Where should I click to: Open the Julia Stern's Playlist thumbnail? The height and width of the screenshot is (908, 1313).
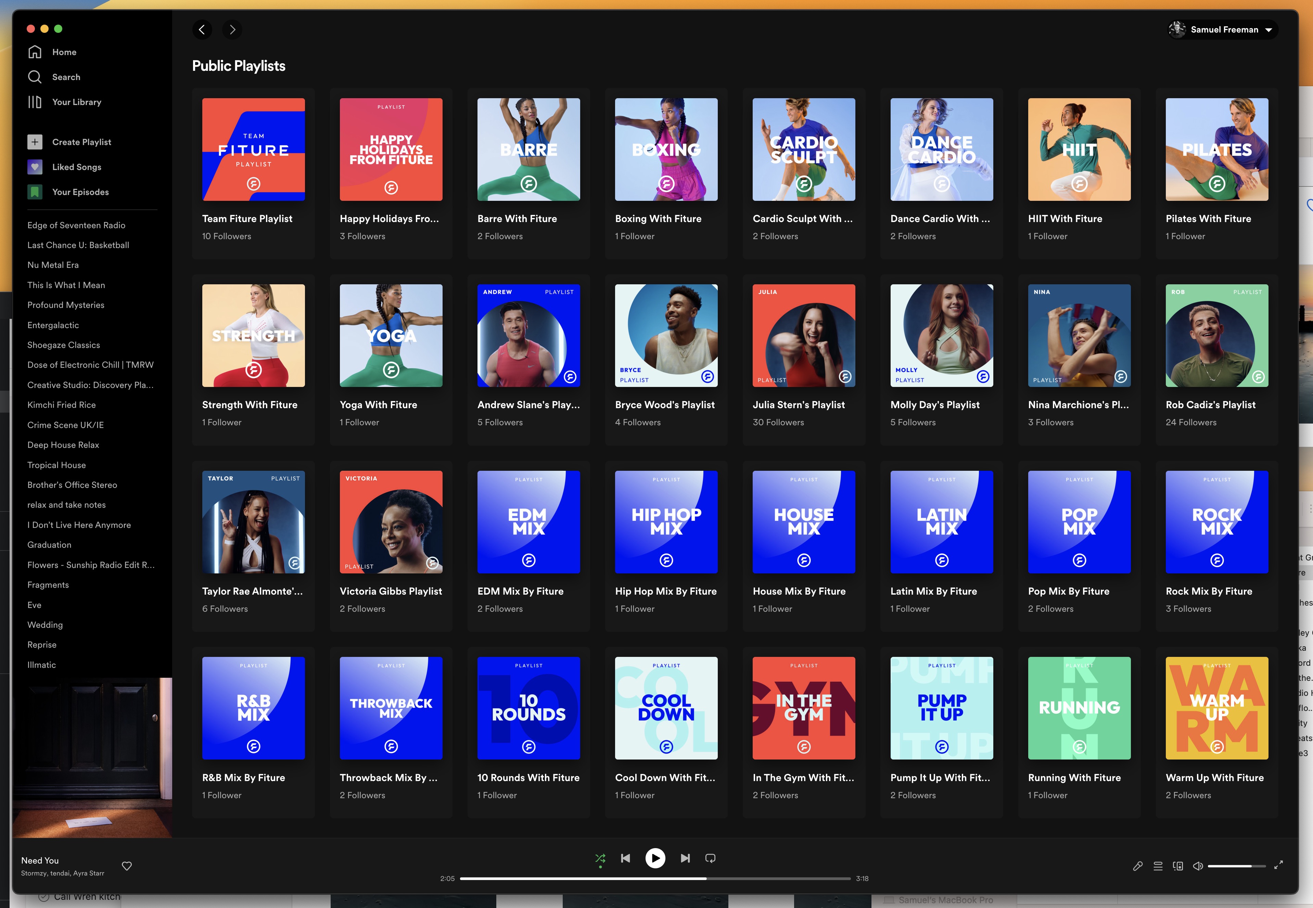click(804, 336)
